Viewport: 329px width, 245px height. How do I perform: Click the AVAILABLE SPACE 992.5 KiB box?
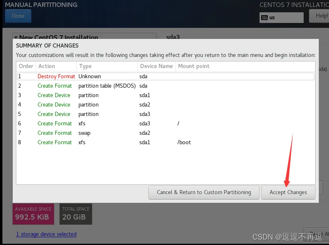click(34, 214)
